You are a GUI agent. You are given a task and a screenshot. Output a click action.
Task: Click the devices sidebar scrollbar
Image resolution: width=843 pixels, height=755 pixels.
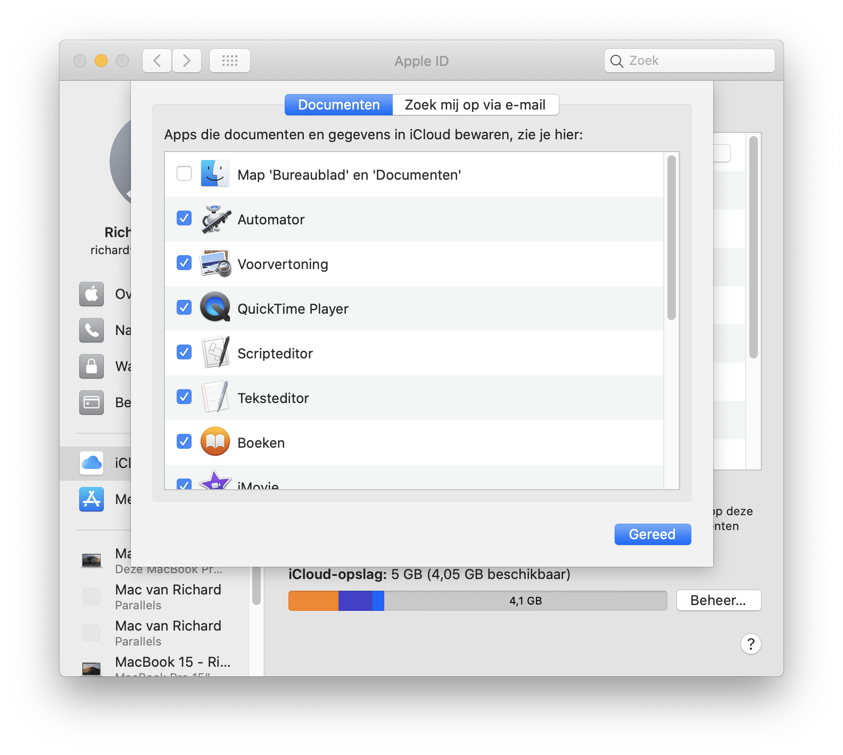(x=256, y=585)
